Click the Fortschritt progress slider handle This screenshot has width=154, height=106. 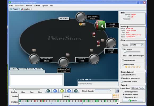click(125, 52)
